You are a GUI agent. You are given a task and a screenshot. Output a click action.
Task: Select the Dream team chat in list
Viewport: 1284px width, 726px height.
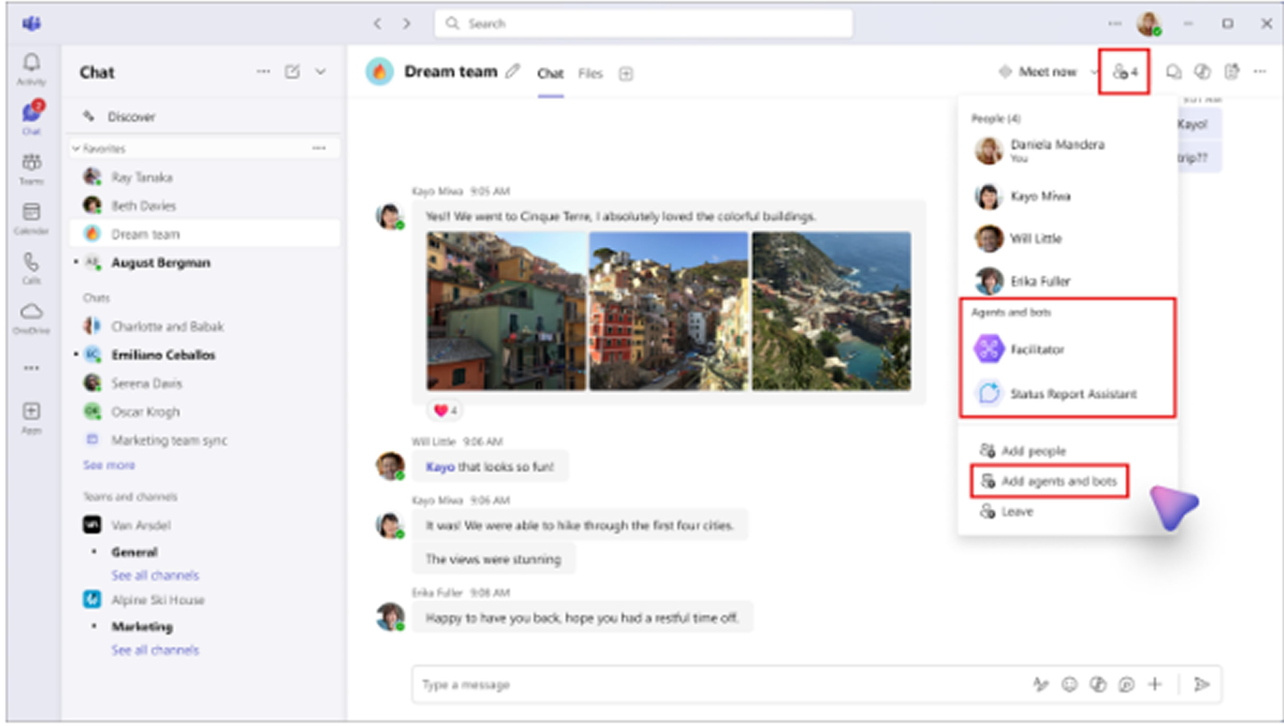pos(204,234)
